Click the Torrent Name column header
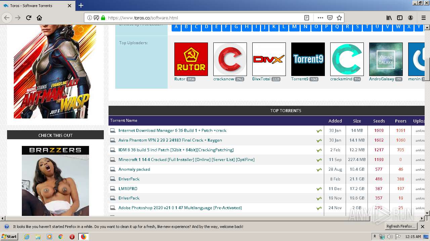This screenshot has height=241, width=430. click(x=124, y=120)
